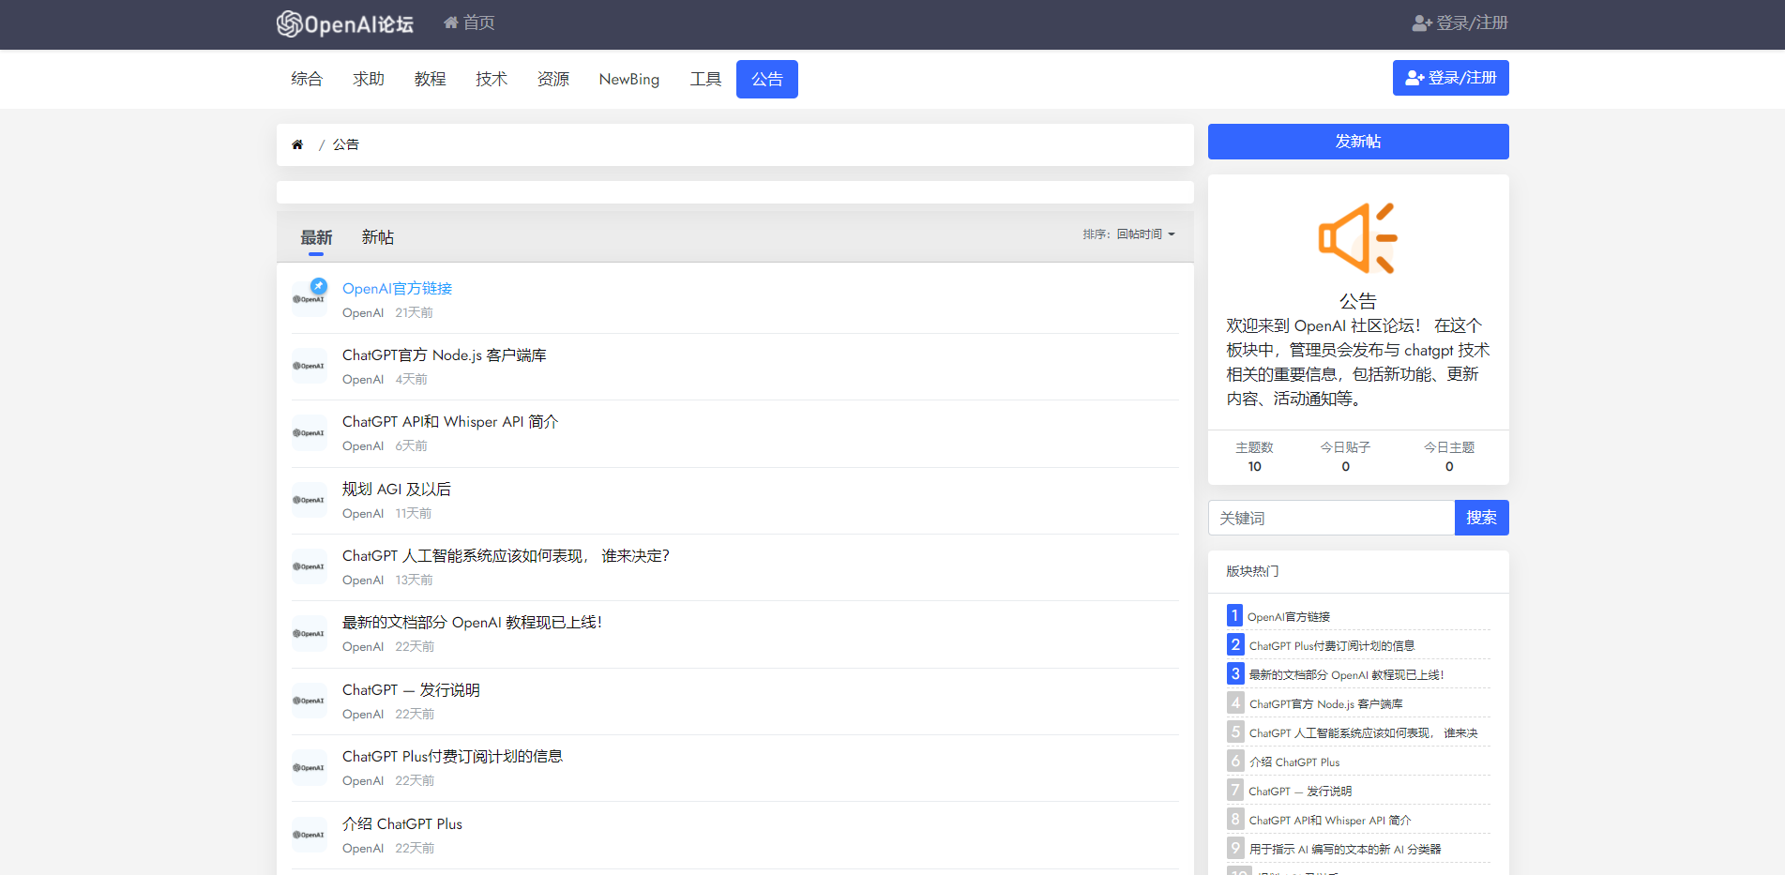Open the 求助 section
The height and width of the screenshot is (875, 1785).
tap(369, 79)
